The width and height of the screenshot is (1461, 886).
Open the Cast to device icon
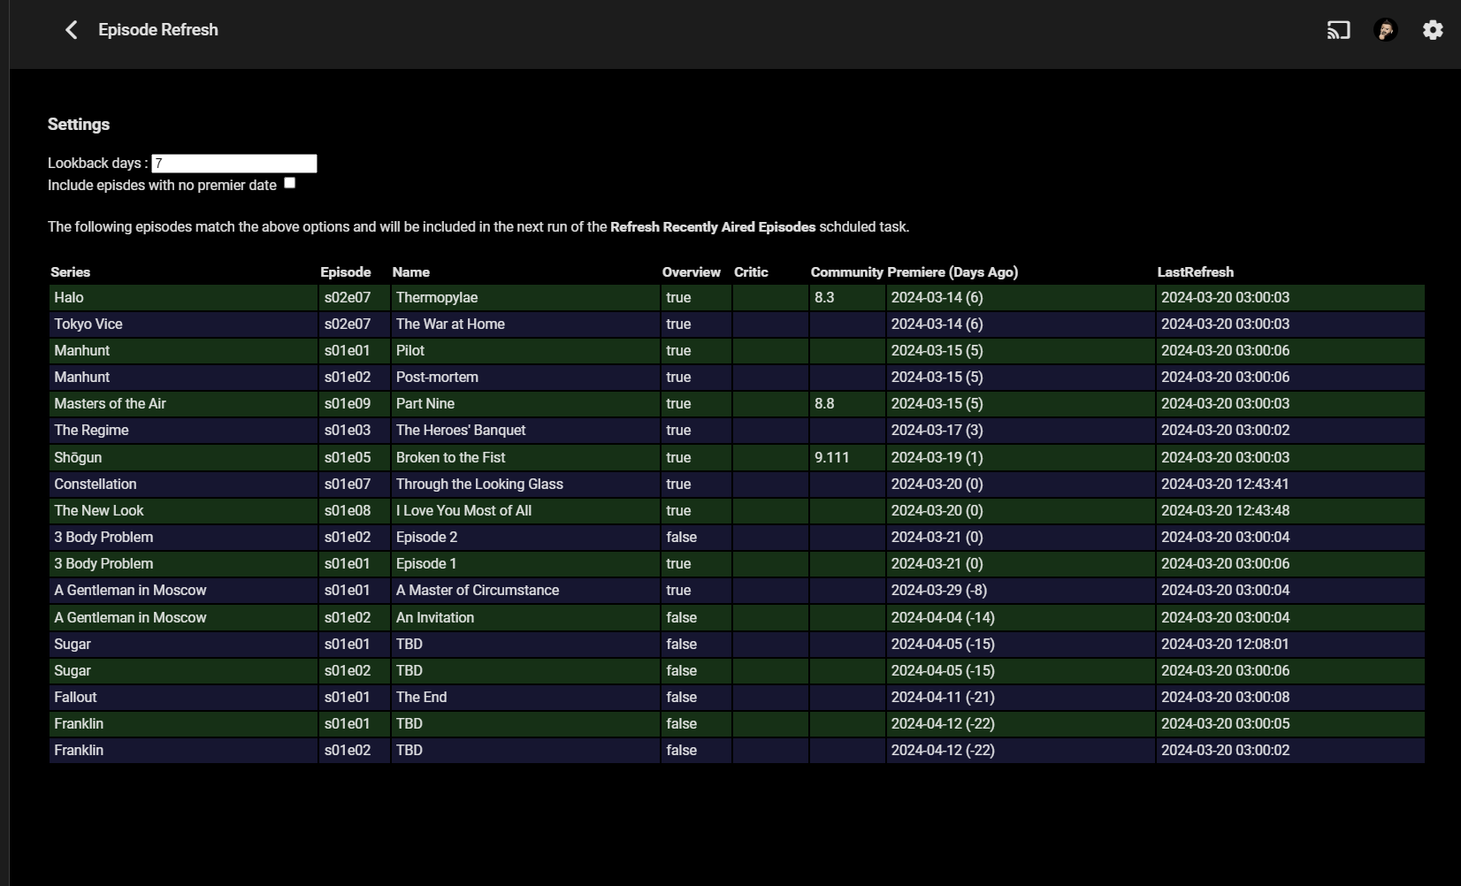point(1338,29)
